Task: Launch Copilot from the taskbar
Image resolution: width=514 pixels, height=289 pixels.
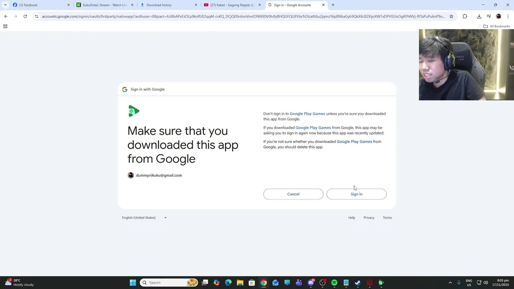Action: point(216,283)
